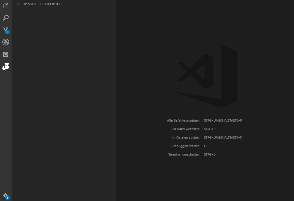
Task: Open the Debug view
Action: (x=6, y=42)
